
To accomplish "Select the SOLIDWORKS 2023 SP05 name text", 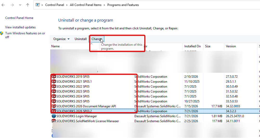I will click(73, 91).
